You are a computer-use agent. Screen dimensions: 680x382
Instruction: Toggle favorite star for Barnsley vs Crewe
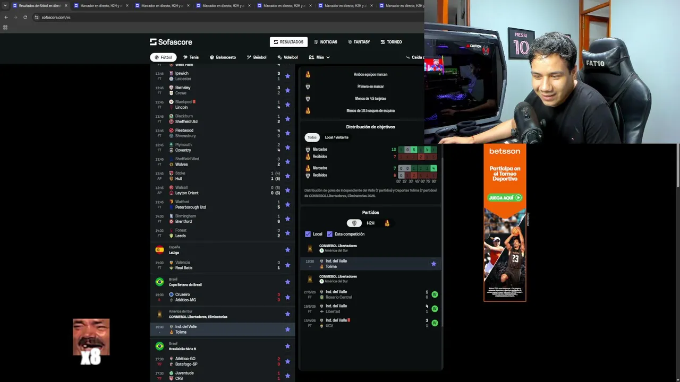pos(287,90)
